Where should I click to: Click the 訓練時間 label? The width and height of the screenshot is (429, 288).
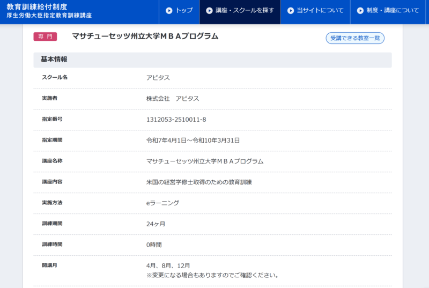coord(52,244)
